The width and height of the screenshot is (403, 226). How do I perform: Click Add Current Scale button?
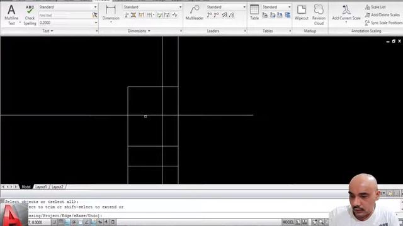[346, 13]
